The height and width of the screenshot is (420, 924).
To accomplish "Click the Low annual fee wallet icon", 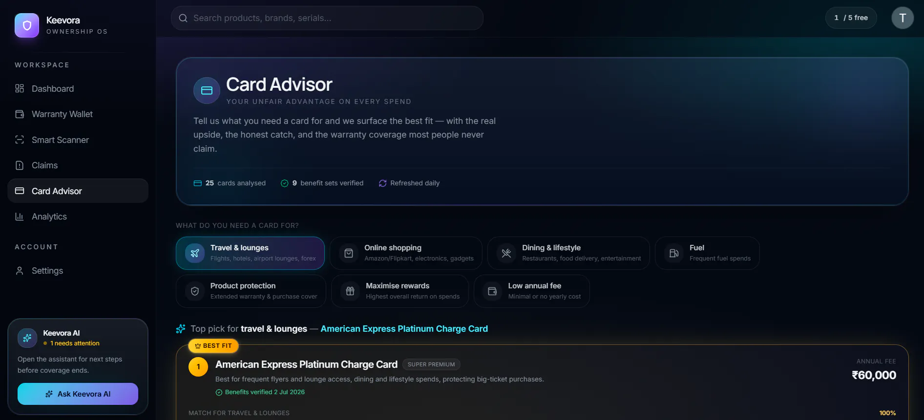I will [x=492, y=291].
